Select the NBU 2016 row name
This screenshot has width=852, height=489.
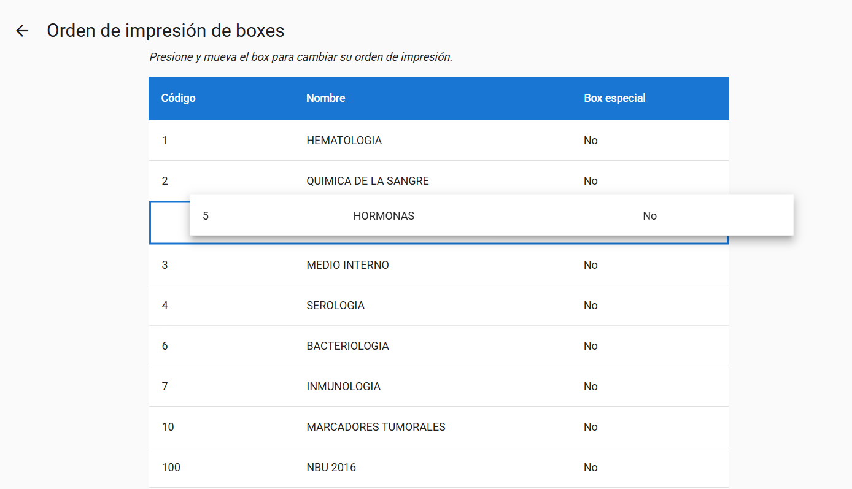[x=331, y=468]
